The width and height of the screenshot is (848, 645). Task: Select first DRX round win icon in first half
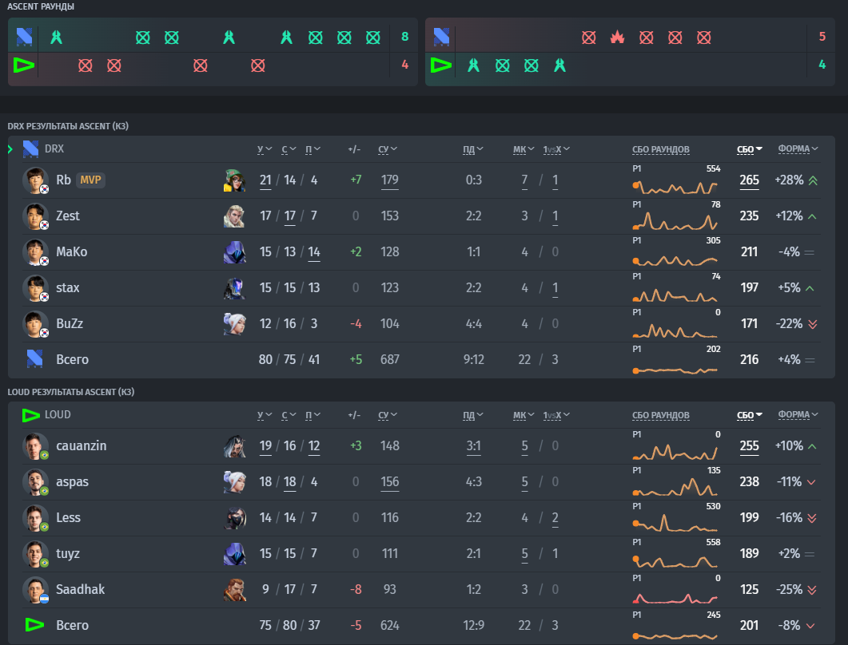[56, 38]
